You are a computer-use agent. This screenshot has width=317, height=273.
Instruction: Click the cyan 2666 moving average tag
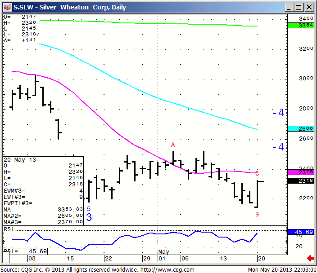pyautogui.click(x=300, y=128)
